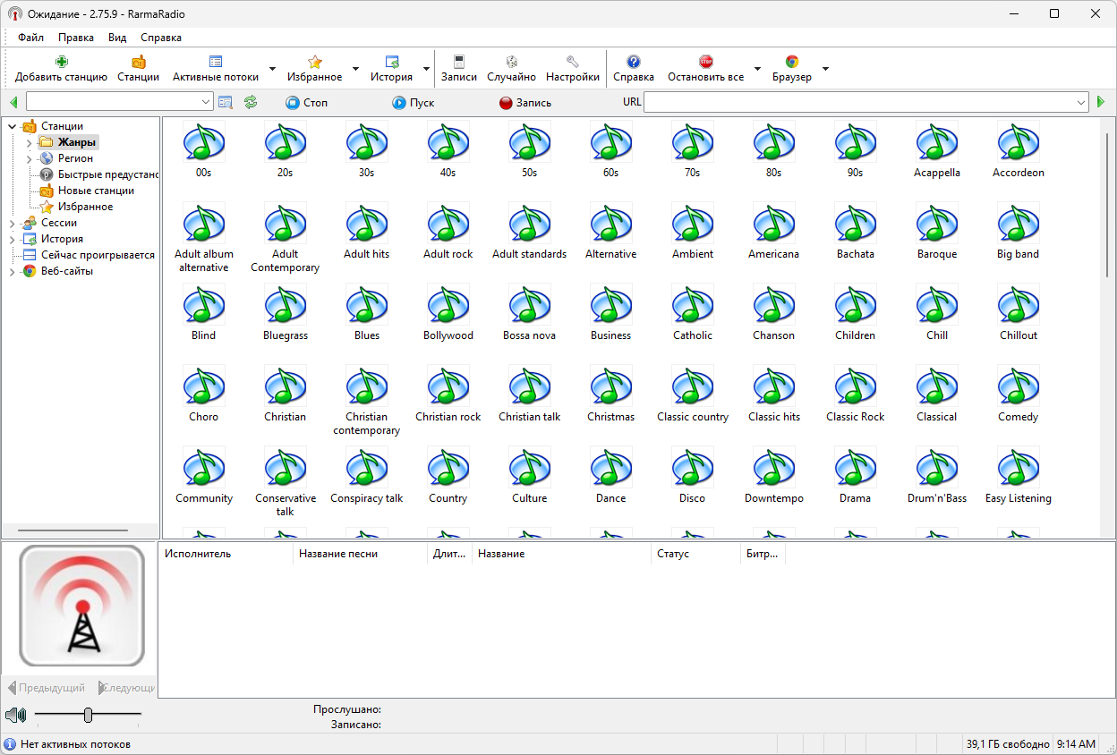Viewport: 1117px width, 755px height.
Task: Open the Файл menu
Action: tap(30, 38)
